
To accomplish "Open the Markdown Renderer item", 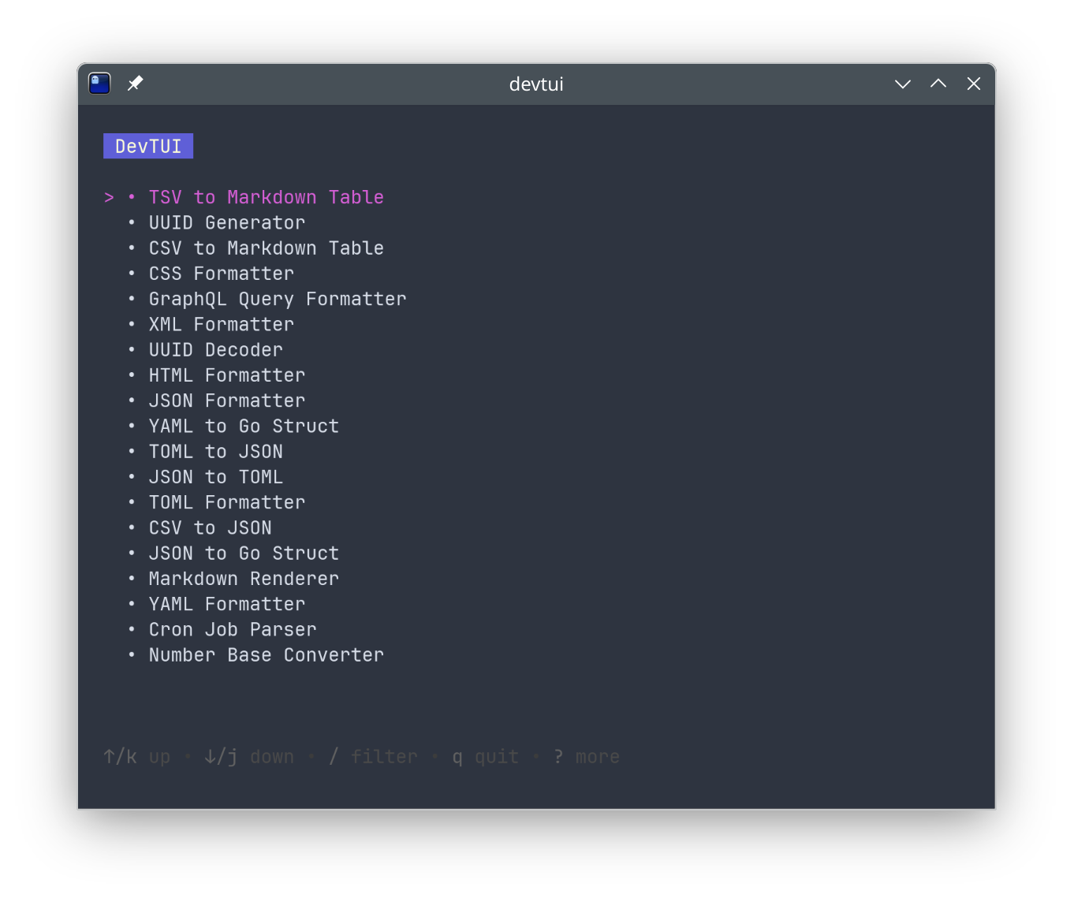I will pos(244,579).
